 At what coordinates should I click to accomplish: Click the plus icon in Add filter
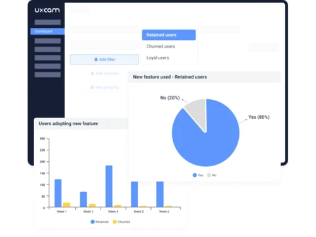(96, 59)
